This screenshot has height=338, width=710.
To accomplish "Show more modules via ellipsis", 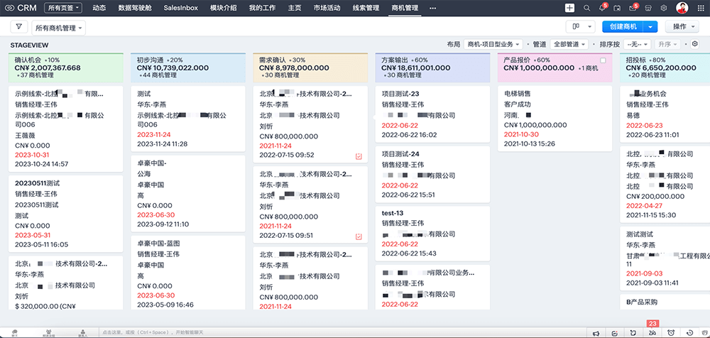I will point(433,8).
